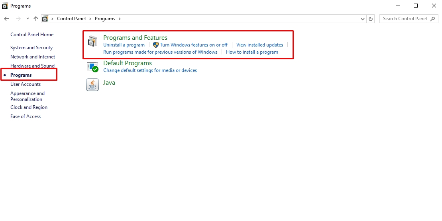The height and width of the screenshot is (221, 442).
Task: Open Programs and Features heading
Action: (135, 38)
